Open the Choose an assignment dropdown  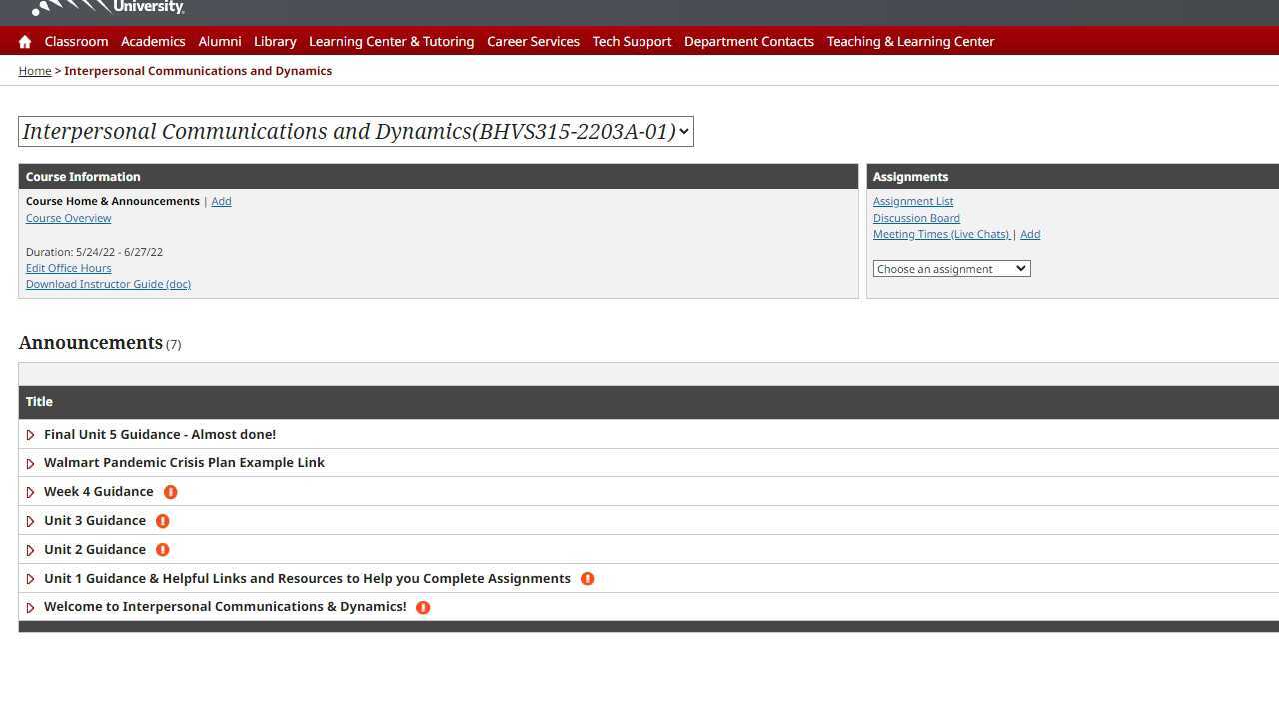pos(950,268)
